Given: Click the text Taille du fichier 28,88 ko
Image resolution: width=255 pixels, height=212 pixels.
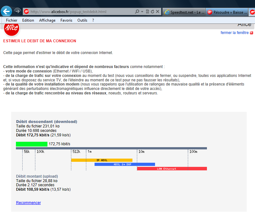Looking at the screenshot, I should click(37, 181).
